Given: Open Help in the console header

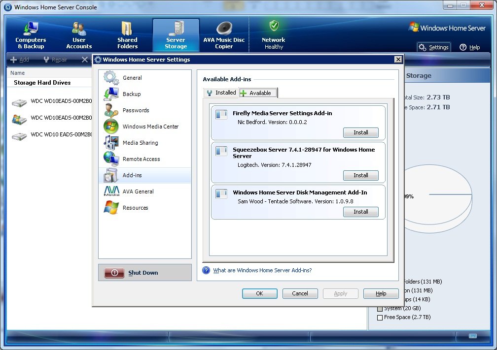Looking at the screenshot, I should click(x=470, y=47).
